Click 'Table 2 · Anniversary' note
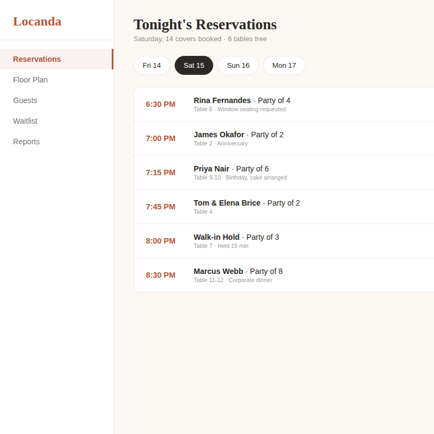Viewport: 434px width, 434px height. point(221,143)
